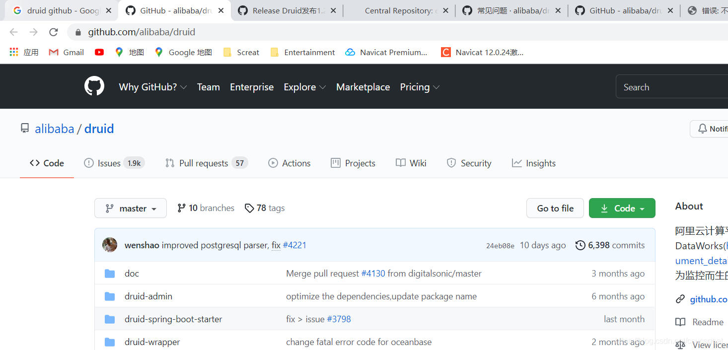This screenshot has width=728, height=350.
Task: Open the green Code dropdown button
Action: point(622,209)
